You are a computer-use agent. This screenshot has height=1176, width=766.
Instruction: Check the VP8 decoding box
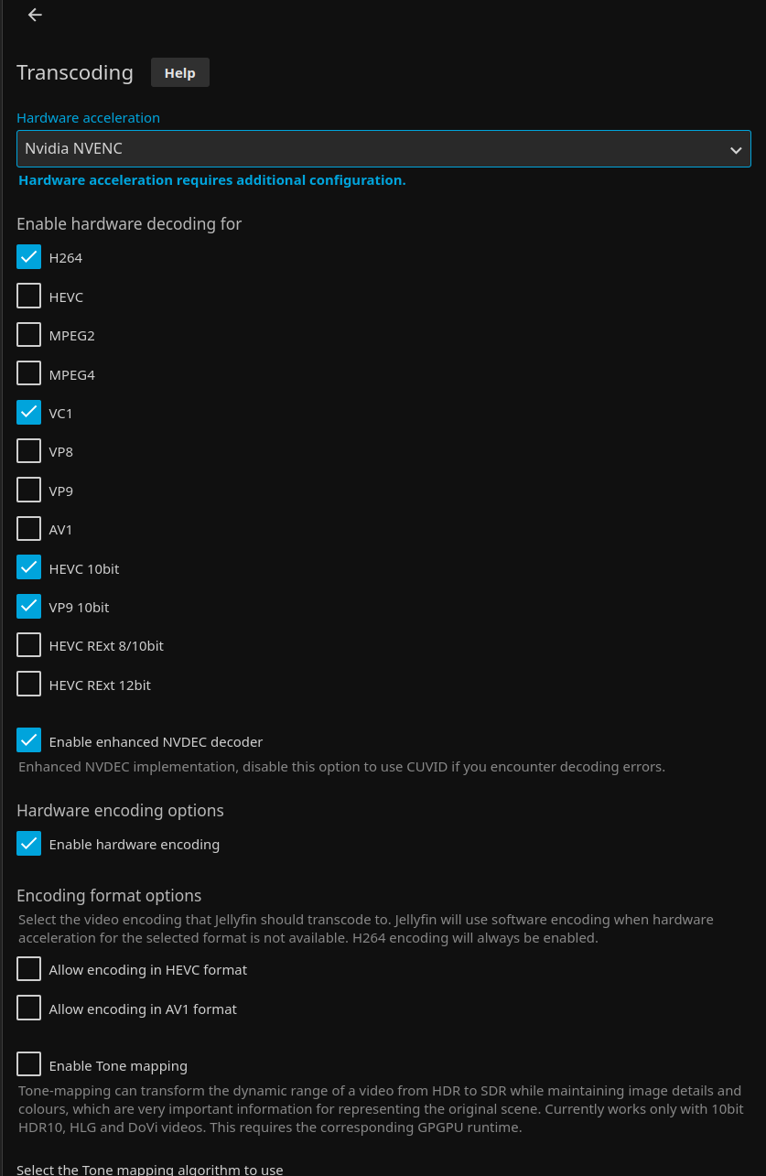pyautogui.click(x=29, y=451)
